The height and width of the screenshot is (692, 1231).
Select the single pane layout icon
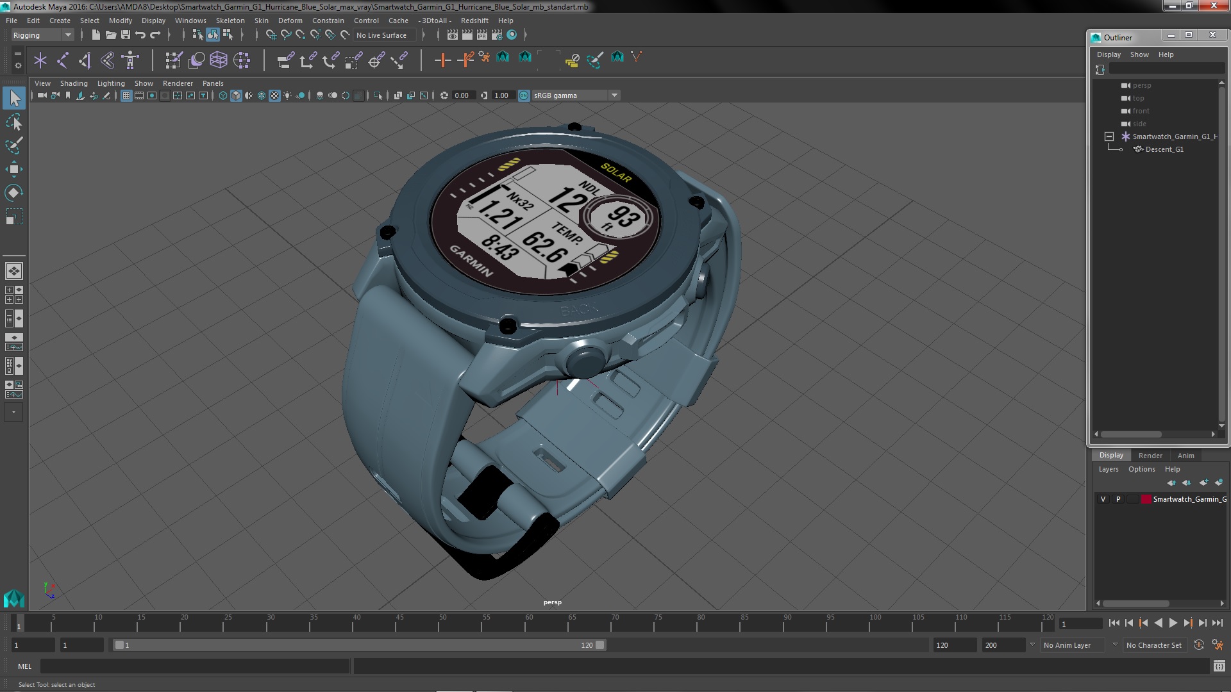click(14, 271)
